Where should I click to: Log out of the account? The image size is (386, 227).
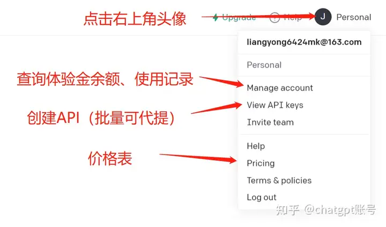[262, 197]
